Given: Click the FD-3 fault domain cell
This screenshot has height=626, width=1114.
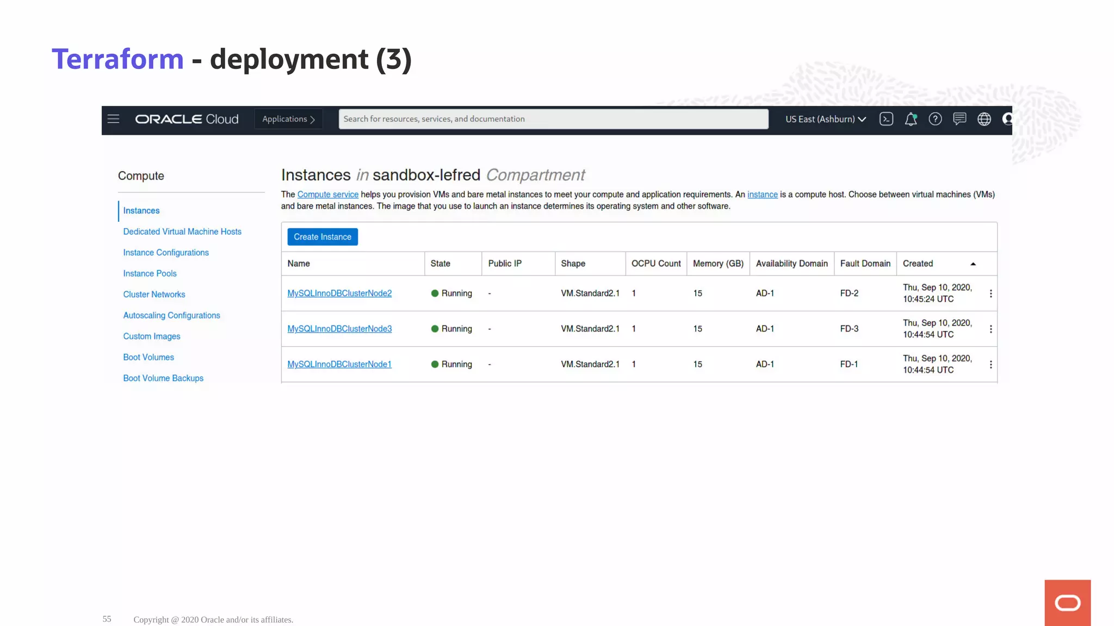Looking at the screenshot, I should click(x=849, y=329).
